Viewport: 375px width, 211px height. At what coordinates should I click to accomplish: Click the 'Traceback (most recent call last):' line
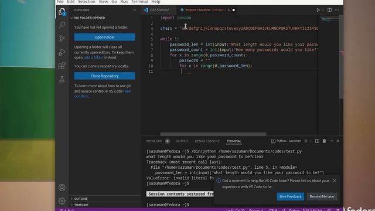(x=185, y=162)
